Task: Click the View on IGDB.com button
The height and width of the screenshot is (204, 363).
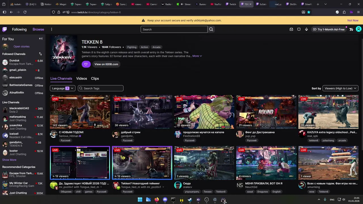Action: point(106,64)
